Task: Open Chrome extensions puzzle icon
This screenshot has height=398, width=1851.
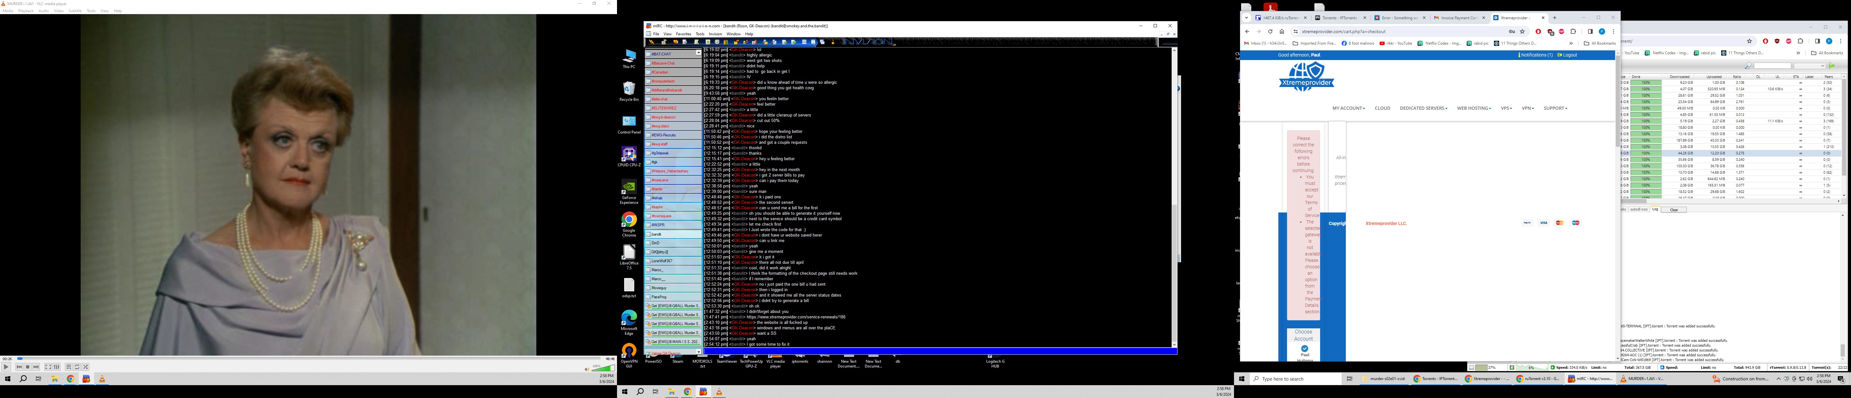Action: 1573,31
